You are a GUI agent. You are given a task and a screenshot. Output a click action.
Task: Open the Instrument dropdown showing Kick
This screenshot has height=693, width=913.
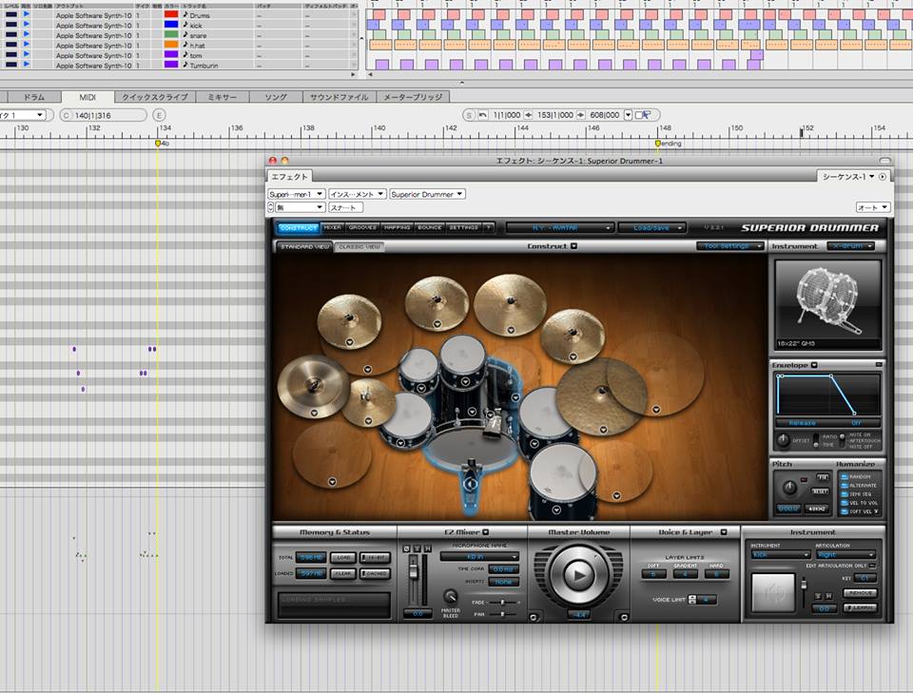click(x=780, y=554)
